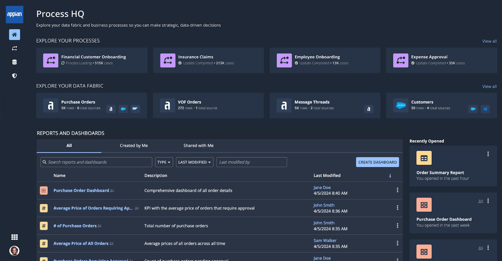Open the Data Fabric database icon
Viewport: 502px width, 261px height.
(x=14, y=62)
